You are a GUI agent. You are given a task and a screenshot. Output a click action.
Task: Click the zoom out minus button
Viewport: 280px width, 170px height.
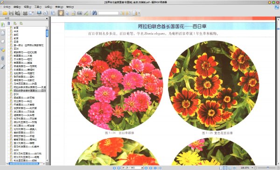(255, 168)
